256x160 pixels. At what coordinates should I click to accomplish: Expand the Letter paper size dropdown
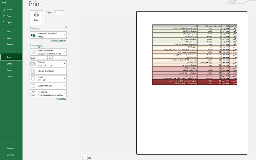point(65,78)
